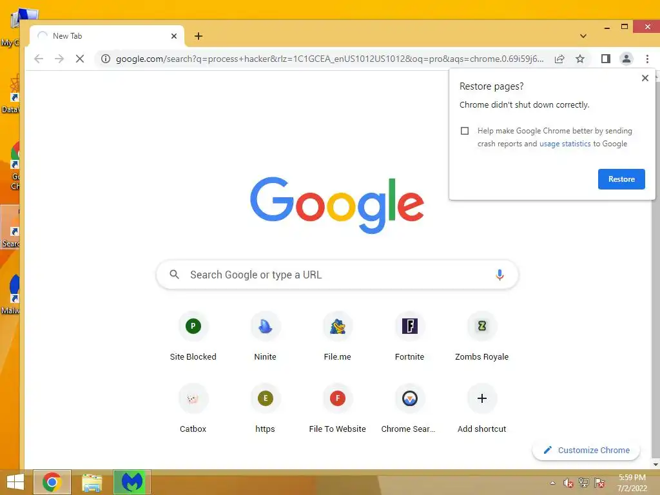Open the Action Center flag icon
This screenshot has height=495, width=660.
tap(599, 483)
